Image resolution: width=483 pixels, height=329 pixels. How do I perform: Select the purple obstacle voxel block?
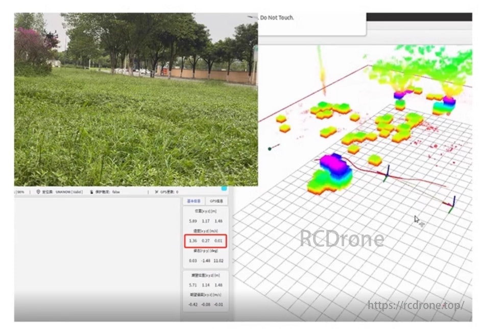(332, 162)
